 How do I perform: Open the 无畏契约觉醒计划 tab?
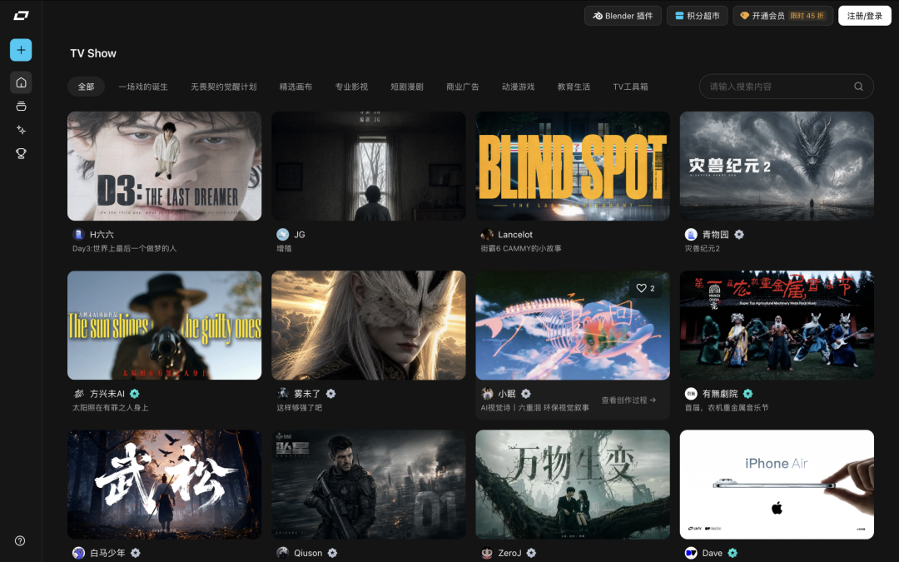click(x=224, y=87)
